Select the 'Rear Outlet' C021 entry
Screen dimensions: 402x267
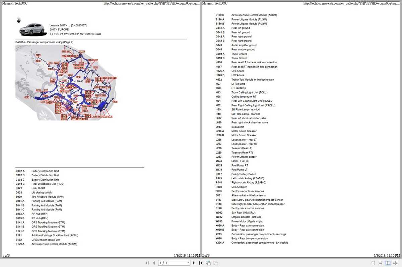38,188
